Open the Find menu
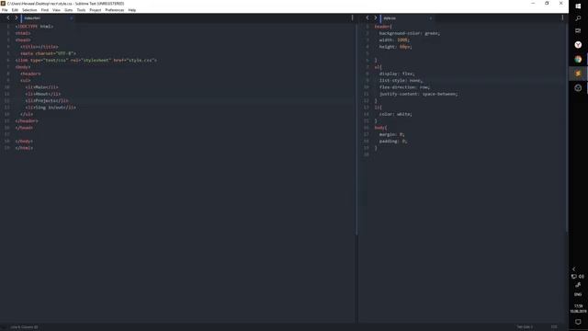 point(45,10)
